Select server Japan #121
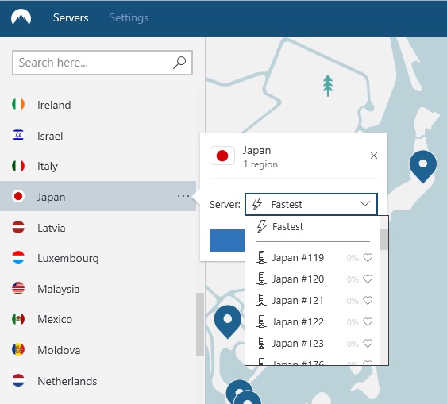The image size is (447, 404). click(x=313, y=300)
